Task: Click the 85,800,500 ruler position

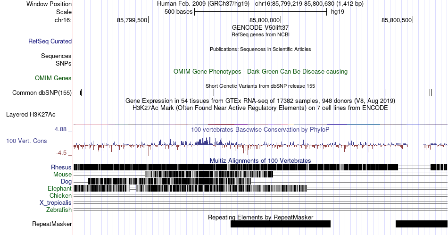Action: pos(397,20)
